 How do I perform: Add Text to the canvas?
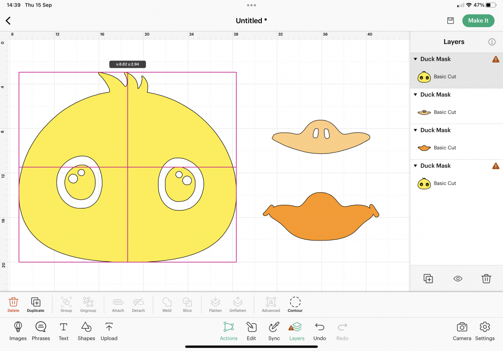tap(63, 331)
